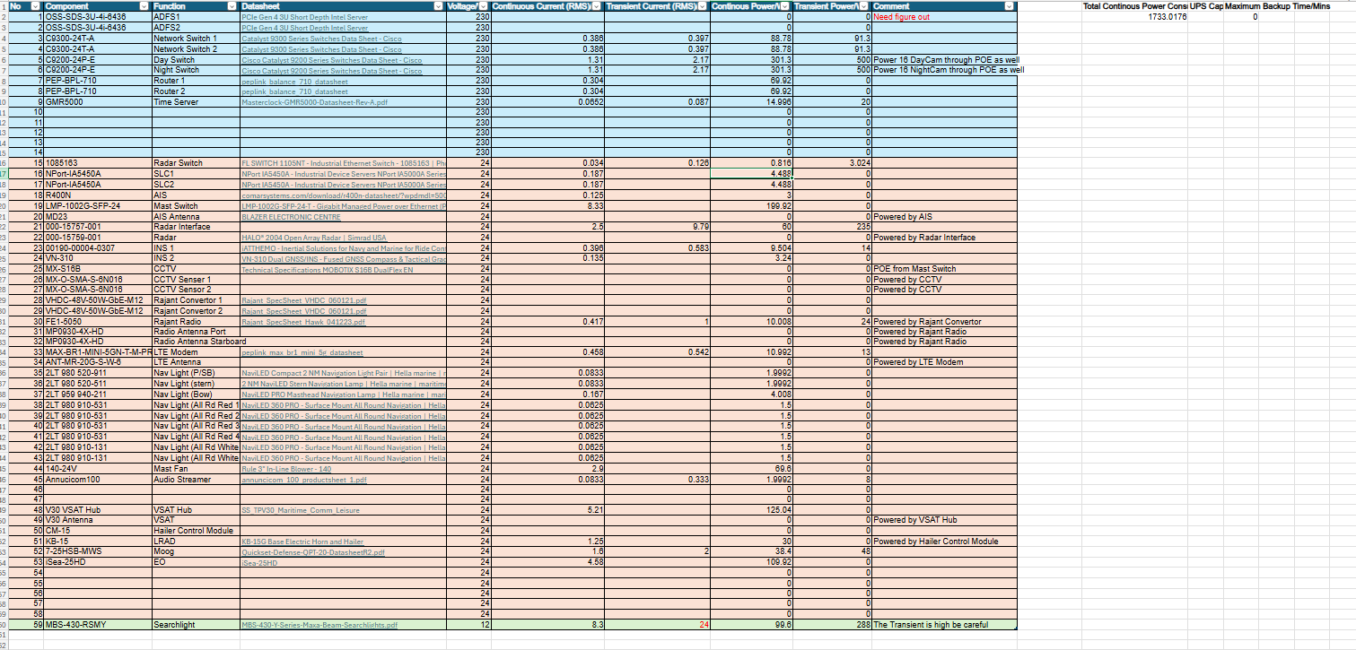Open the Function column filter dropdown
This screenshot has height=650, width=1356.
233,6
